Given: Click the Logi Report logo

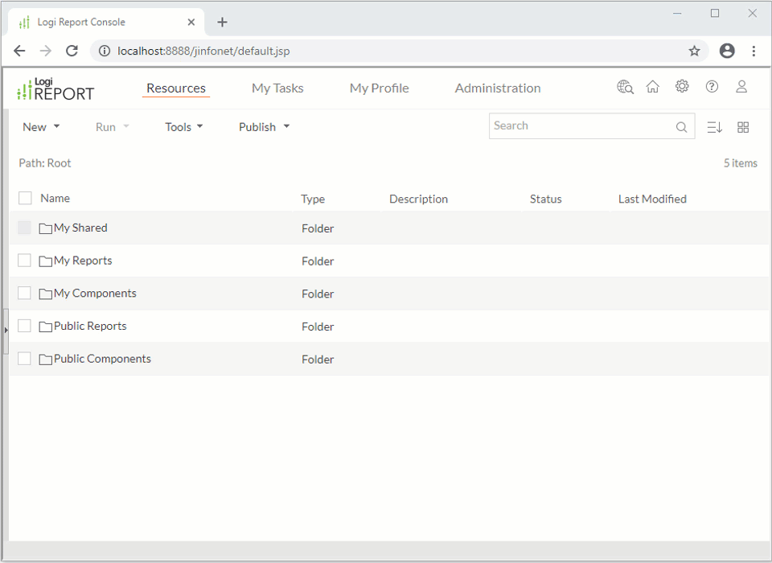Looking at the screenshot, I should coord(54,88).
